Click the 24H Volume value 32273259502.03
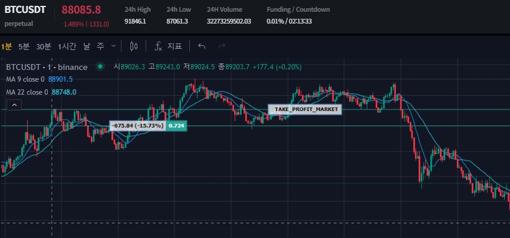This screenshot has width=510, height=238. [x=229, y=22]
